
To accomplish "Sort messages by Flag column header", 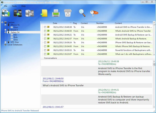I will (75, 23).
